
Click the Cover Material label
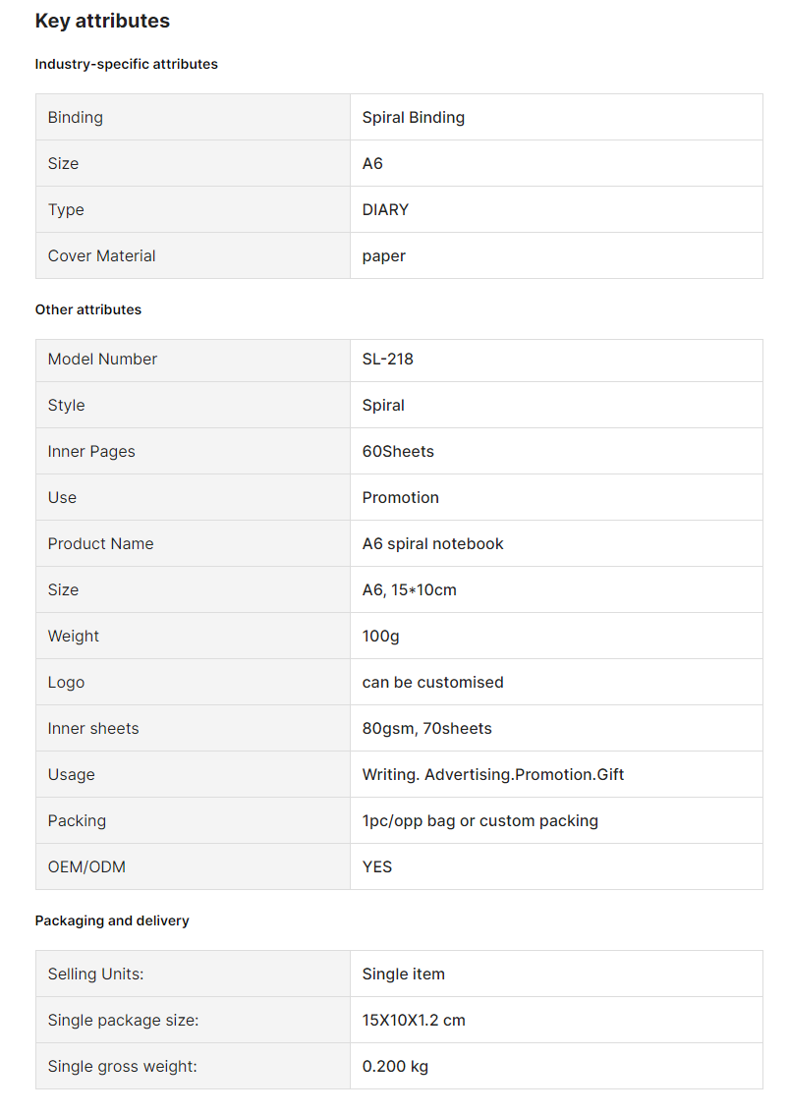pyautogui.click(x=101, y=255)
